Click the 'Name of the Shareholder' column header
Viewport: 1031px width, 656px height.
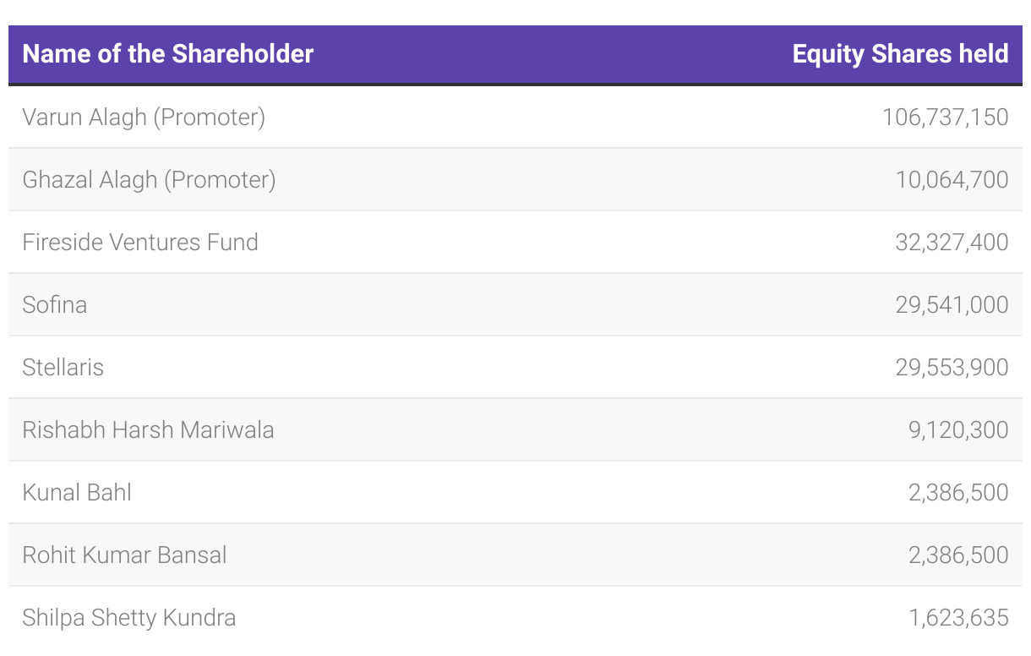coord(168,54)
